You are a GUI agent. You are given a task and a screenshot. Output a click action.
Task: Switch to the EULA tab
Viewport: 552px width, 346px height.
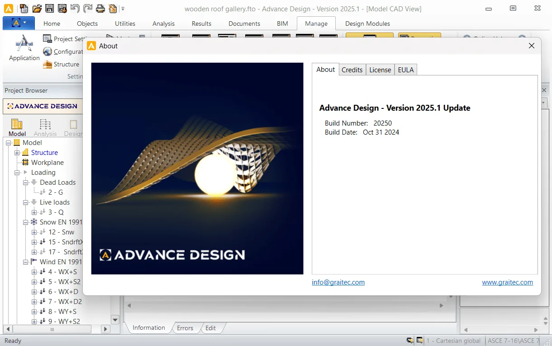click(406, 70)
